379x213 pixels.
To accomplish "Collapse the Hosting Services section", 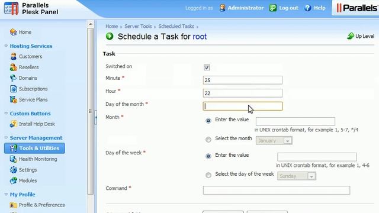I will (x=6, y=46).
